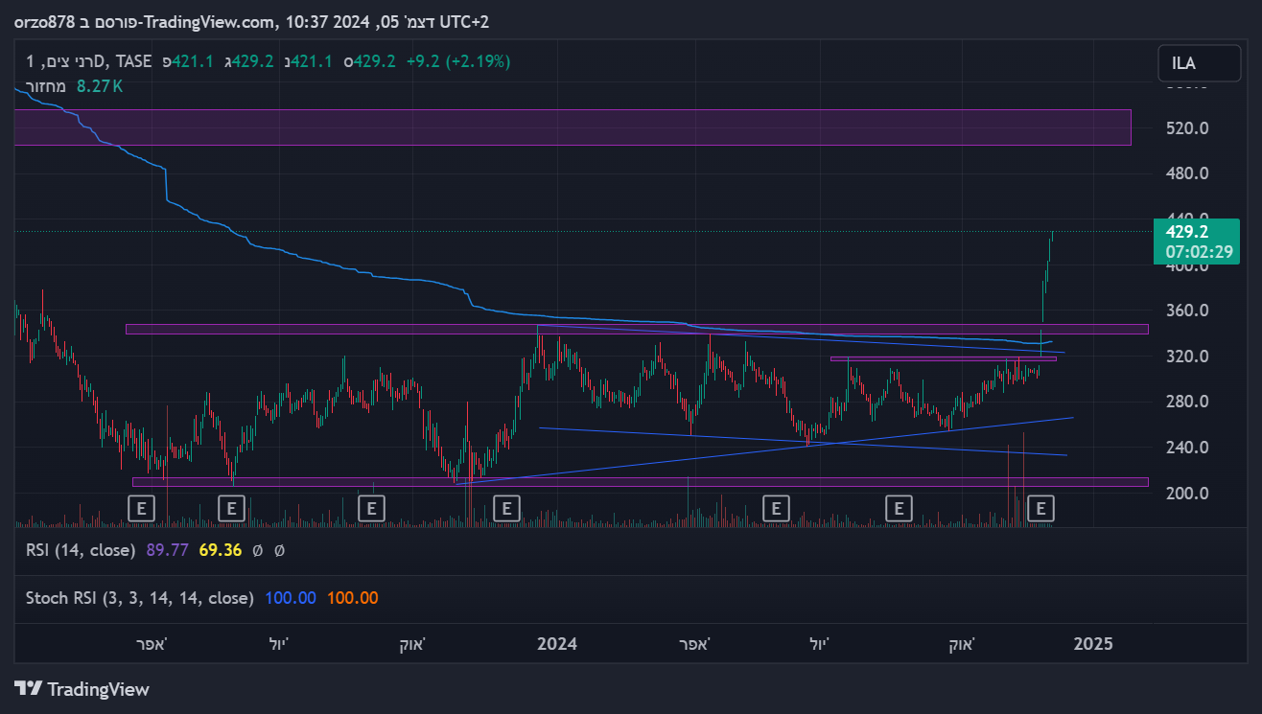Click the 240.0 price axis label

pos(1187,448)
